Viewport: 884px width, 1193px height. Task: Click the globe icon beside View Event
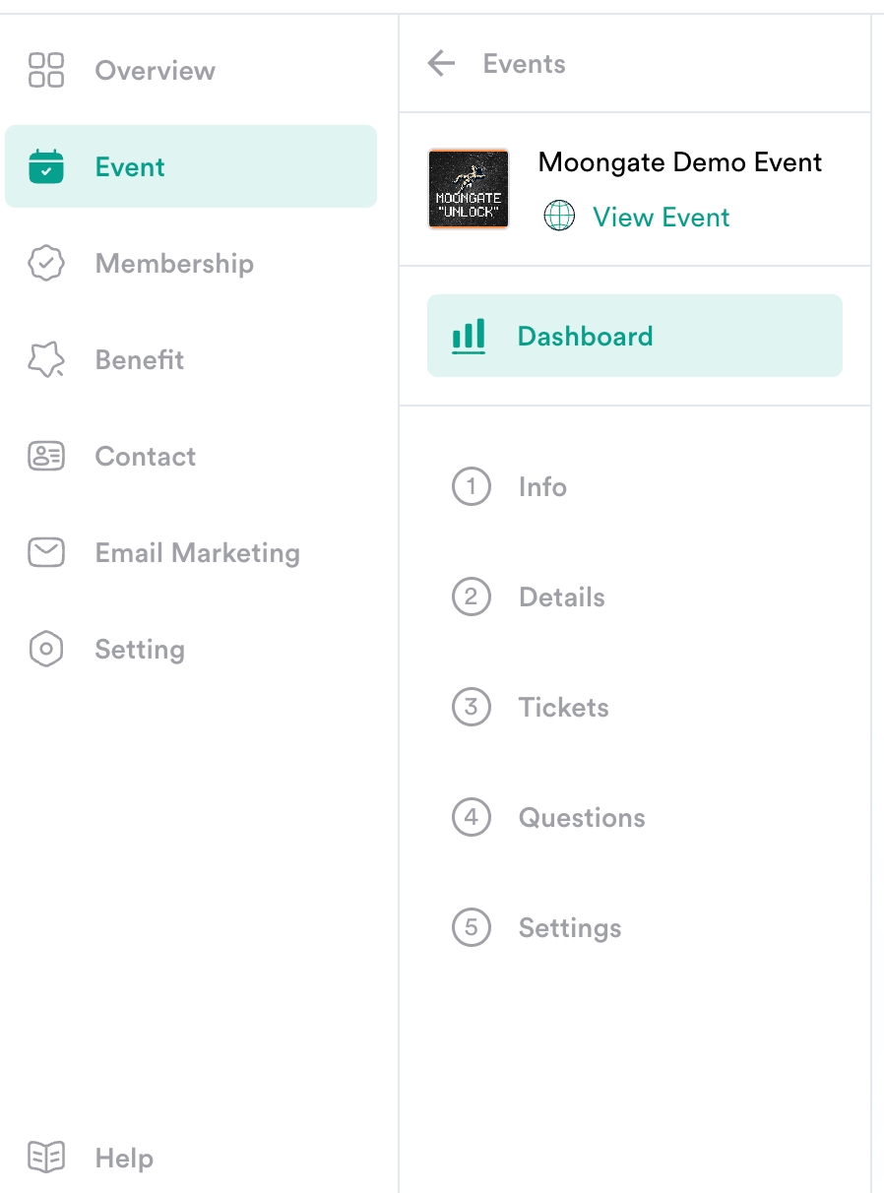click(x=559, y=217)
